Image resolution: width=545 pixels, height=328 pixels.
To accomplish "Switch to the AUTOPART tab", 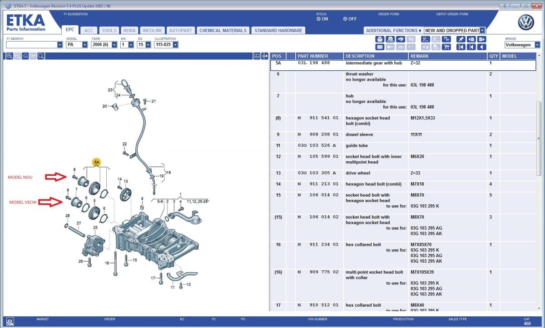I will point(181,30).
